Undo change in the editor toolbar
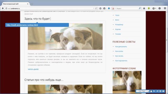168x94 pixels. (x=154, y=91)
